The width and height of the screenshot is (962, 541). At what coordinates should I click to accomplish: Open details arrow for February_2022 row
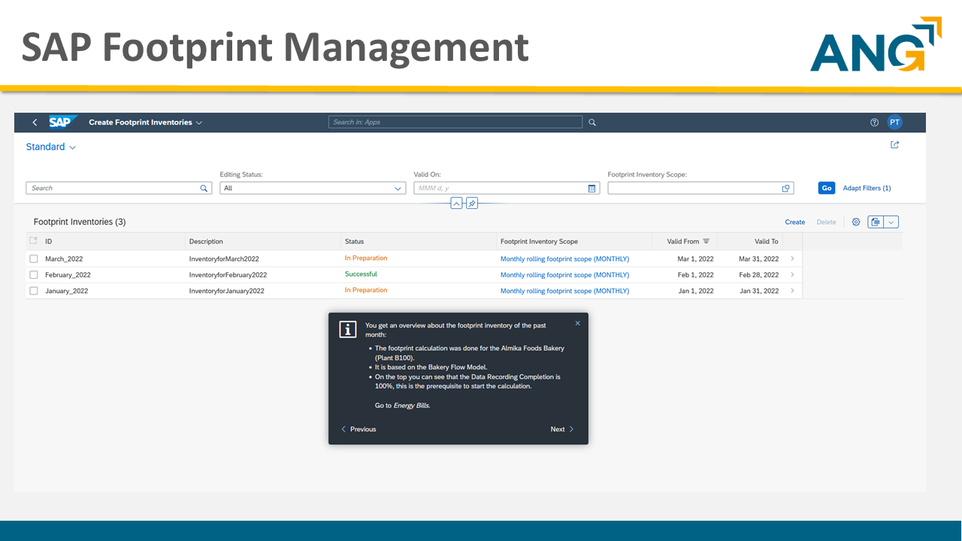click(x=792, y=274)
